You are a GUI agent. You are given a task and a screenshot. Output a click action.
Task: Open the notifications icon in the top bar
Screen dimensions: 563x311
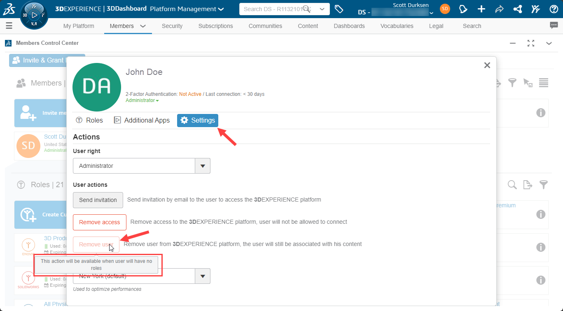[x=463, y=9]
